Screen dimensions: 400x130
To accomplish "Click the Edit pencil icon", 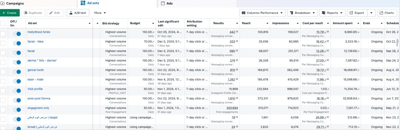I will pos(51,13).
